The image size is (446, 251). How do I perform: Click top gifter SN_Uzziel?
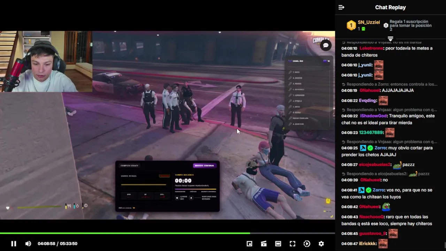[369, 22]
